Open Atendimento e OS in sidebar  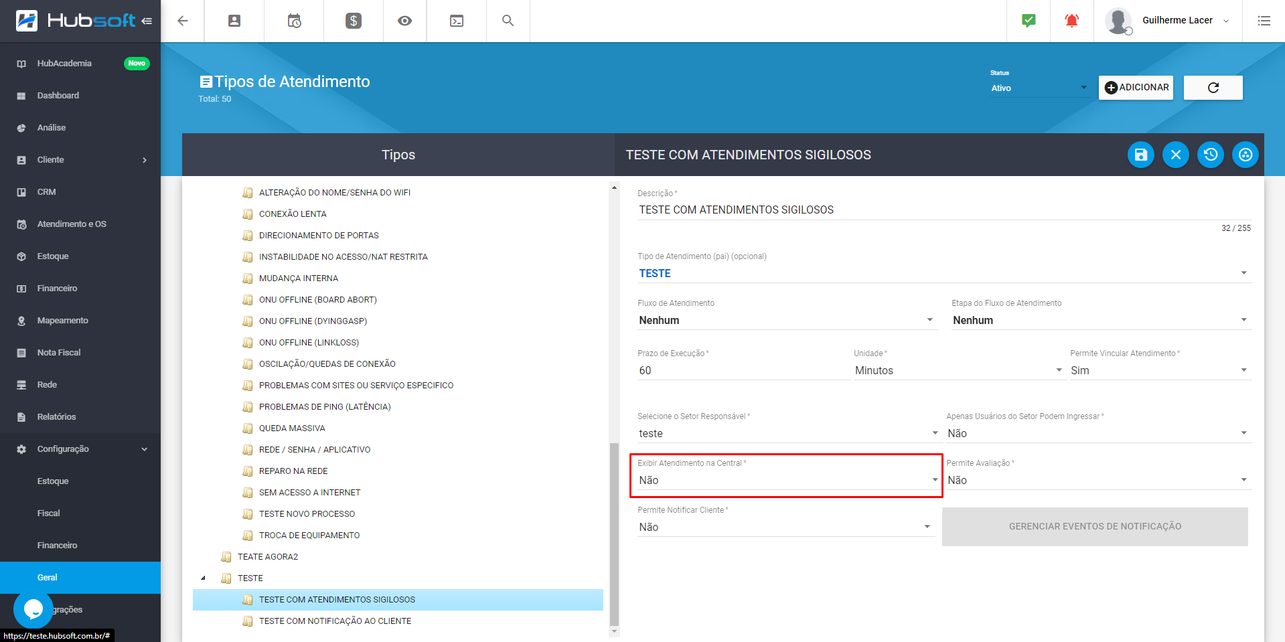click(x=80, y=224)
